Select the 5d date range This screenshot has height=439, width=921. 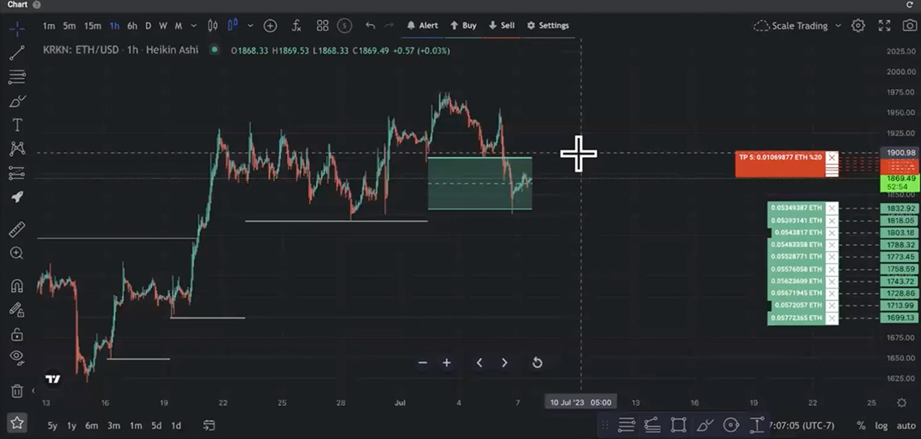coord(156,425)
